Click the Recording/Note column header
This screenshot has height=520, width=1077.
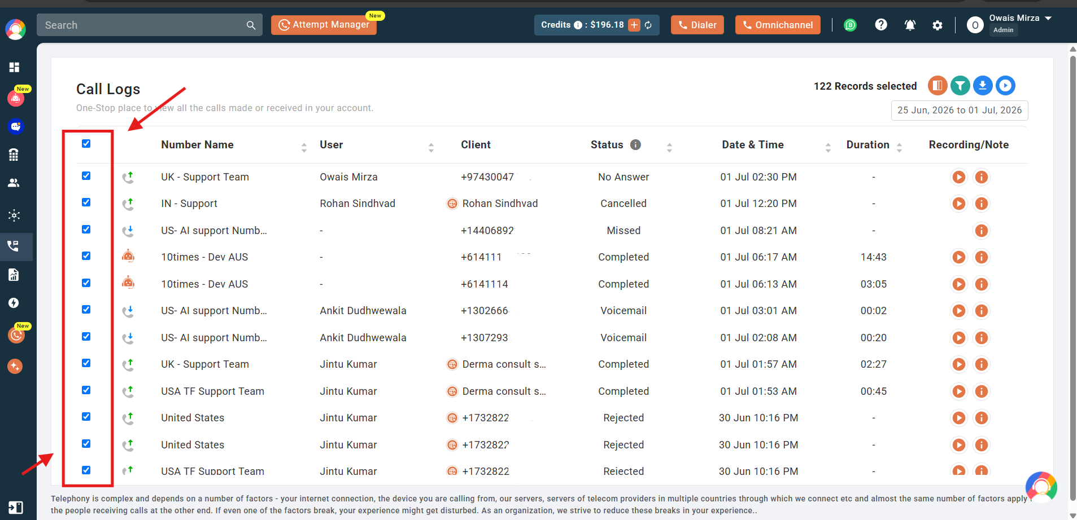coord(969,145)
